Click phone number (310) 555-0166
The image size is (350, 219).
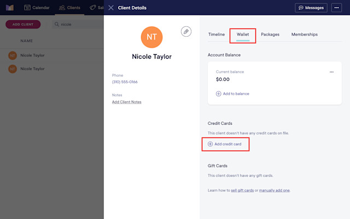125,82
